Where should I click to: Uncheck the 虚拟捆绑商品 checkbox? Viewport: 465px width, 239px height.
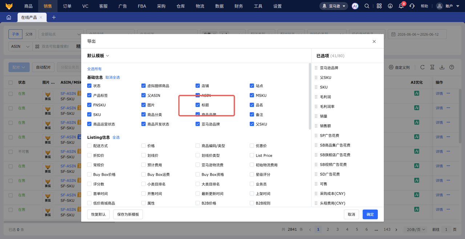(x=143, y=86)
